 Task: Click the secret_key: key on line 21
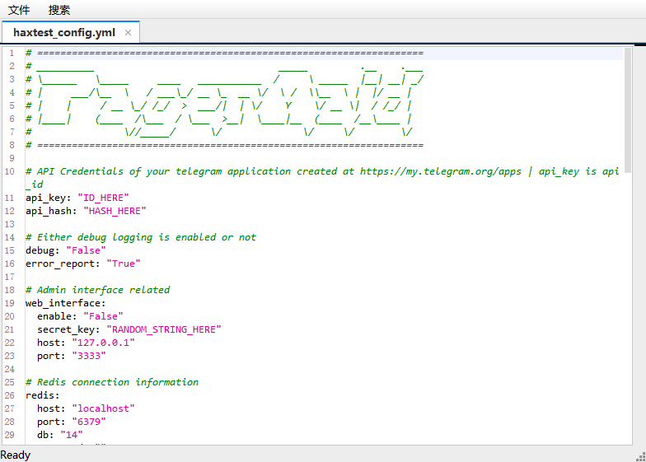68,329
